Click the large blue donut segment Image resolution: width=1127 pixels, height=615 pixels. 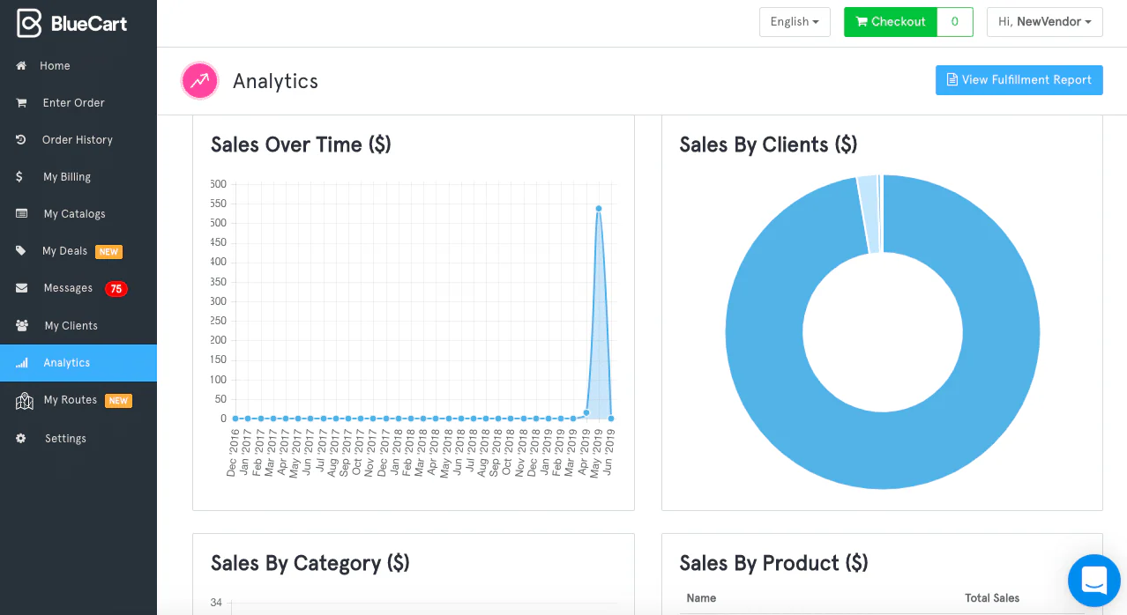[x=882, y=449]
